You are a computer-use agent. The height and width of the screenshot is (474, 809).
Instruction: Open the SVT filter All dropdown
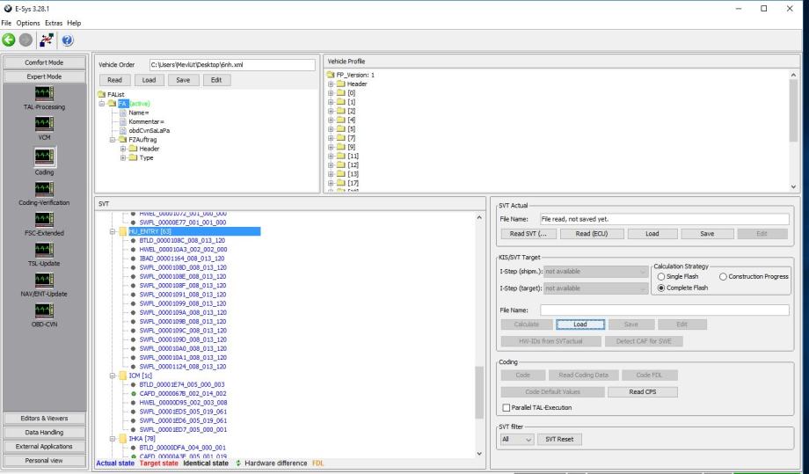click(x=516, y=438)
